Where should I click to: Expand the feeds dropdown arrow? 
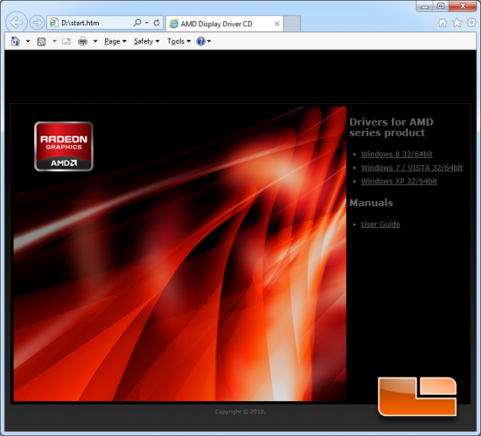[x=54, y=41]
